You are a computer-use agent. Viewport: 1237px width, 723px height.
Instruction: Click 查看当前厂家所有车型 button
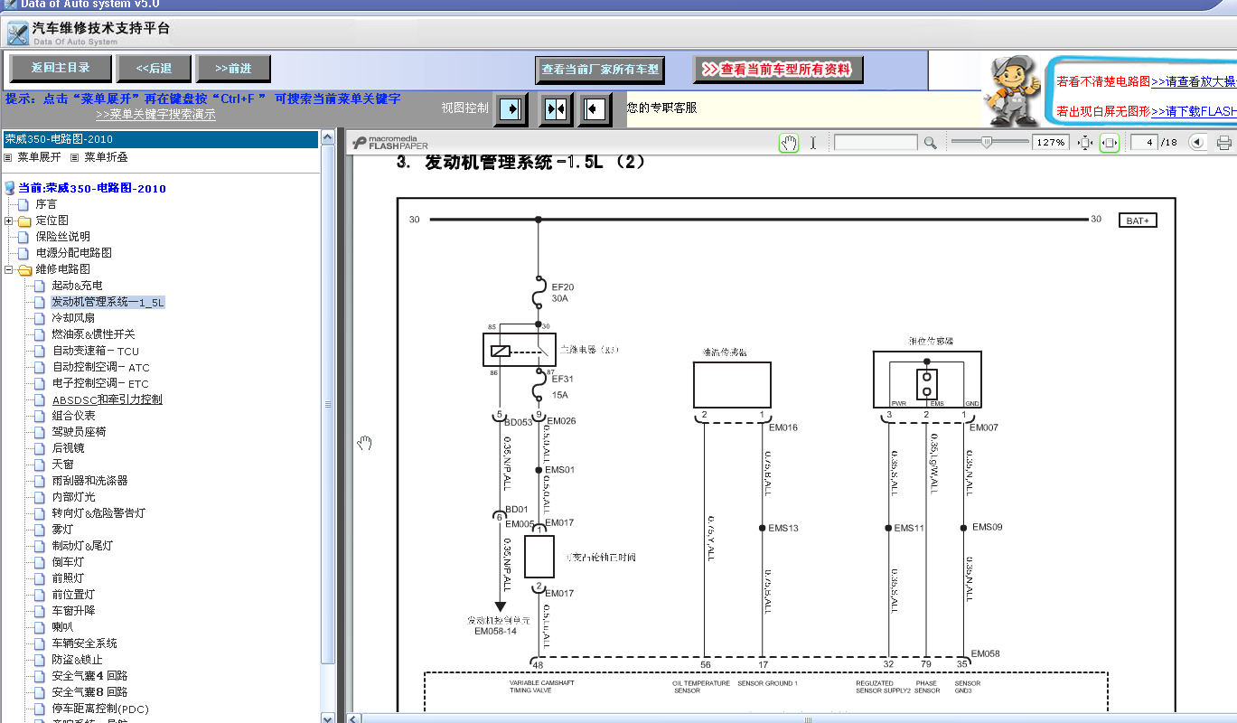pyautogui.click(x=600, y=70)
